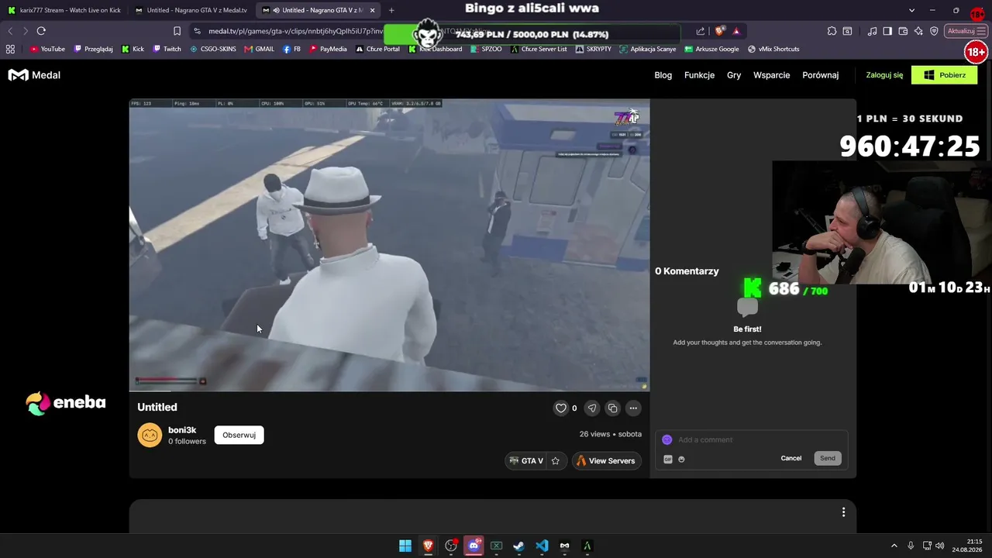Viewport: 992px width, 558px height.
Task: Open the PayMedia bookmark
Action: (x=329, y=49)
